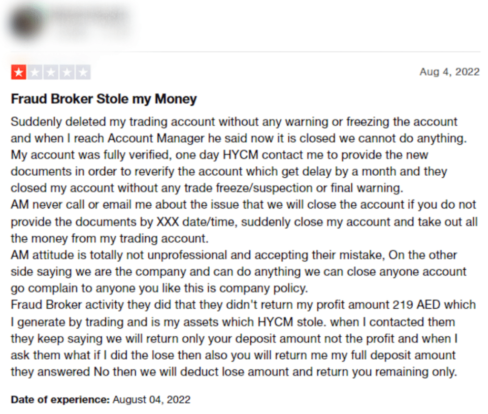Click the horizontal divider below reviewer header
This screenshot has width=488, height=414.
click(245, 51)
